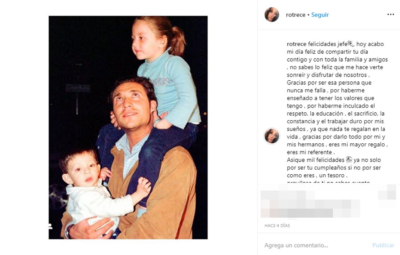Click the father and children photo
Screen dimensions: 400x255
click(x=128, y=127)
